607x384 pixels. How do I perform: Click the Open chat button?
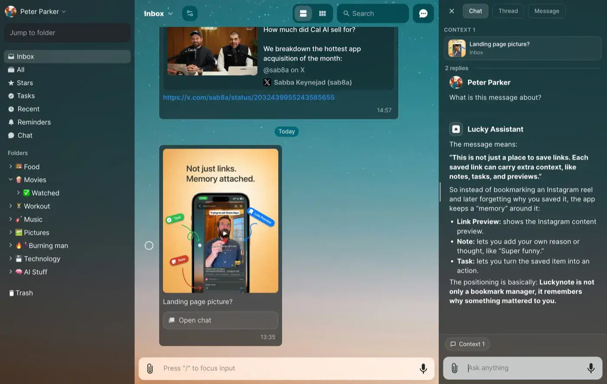click(x=220, y=320)
